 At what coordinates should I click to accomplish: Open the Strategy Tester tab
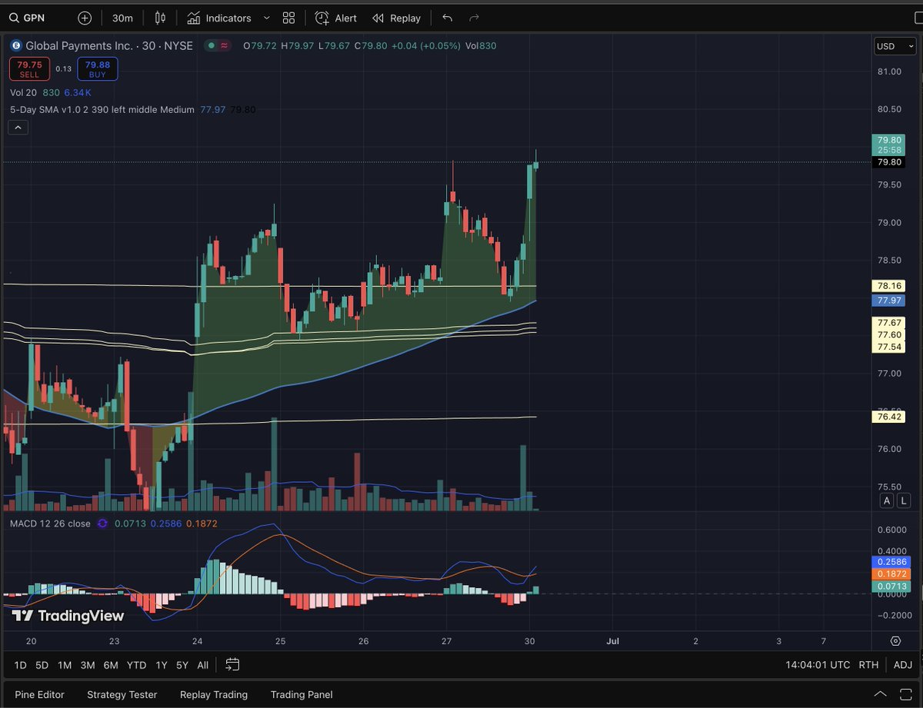point(122,694)
